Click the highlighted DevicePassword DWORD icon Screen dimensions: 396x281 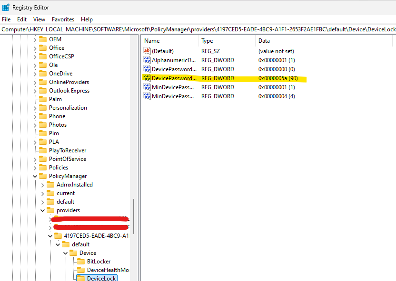pos(147,78)
